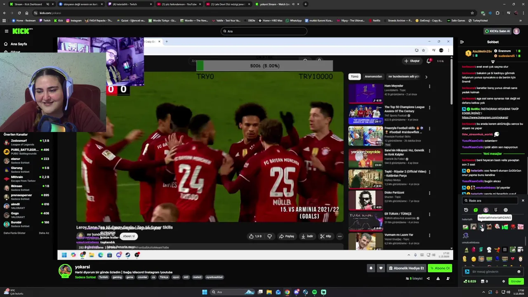Share the stream via share icon
The image size is (528, 297).
[x=428, y=278]
